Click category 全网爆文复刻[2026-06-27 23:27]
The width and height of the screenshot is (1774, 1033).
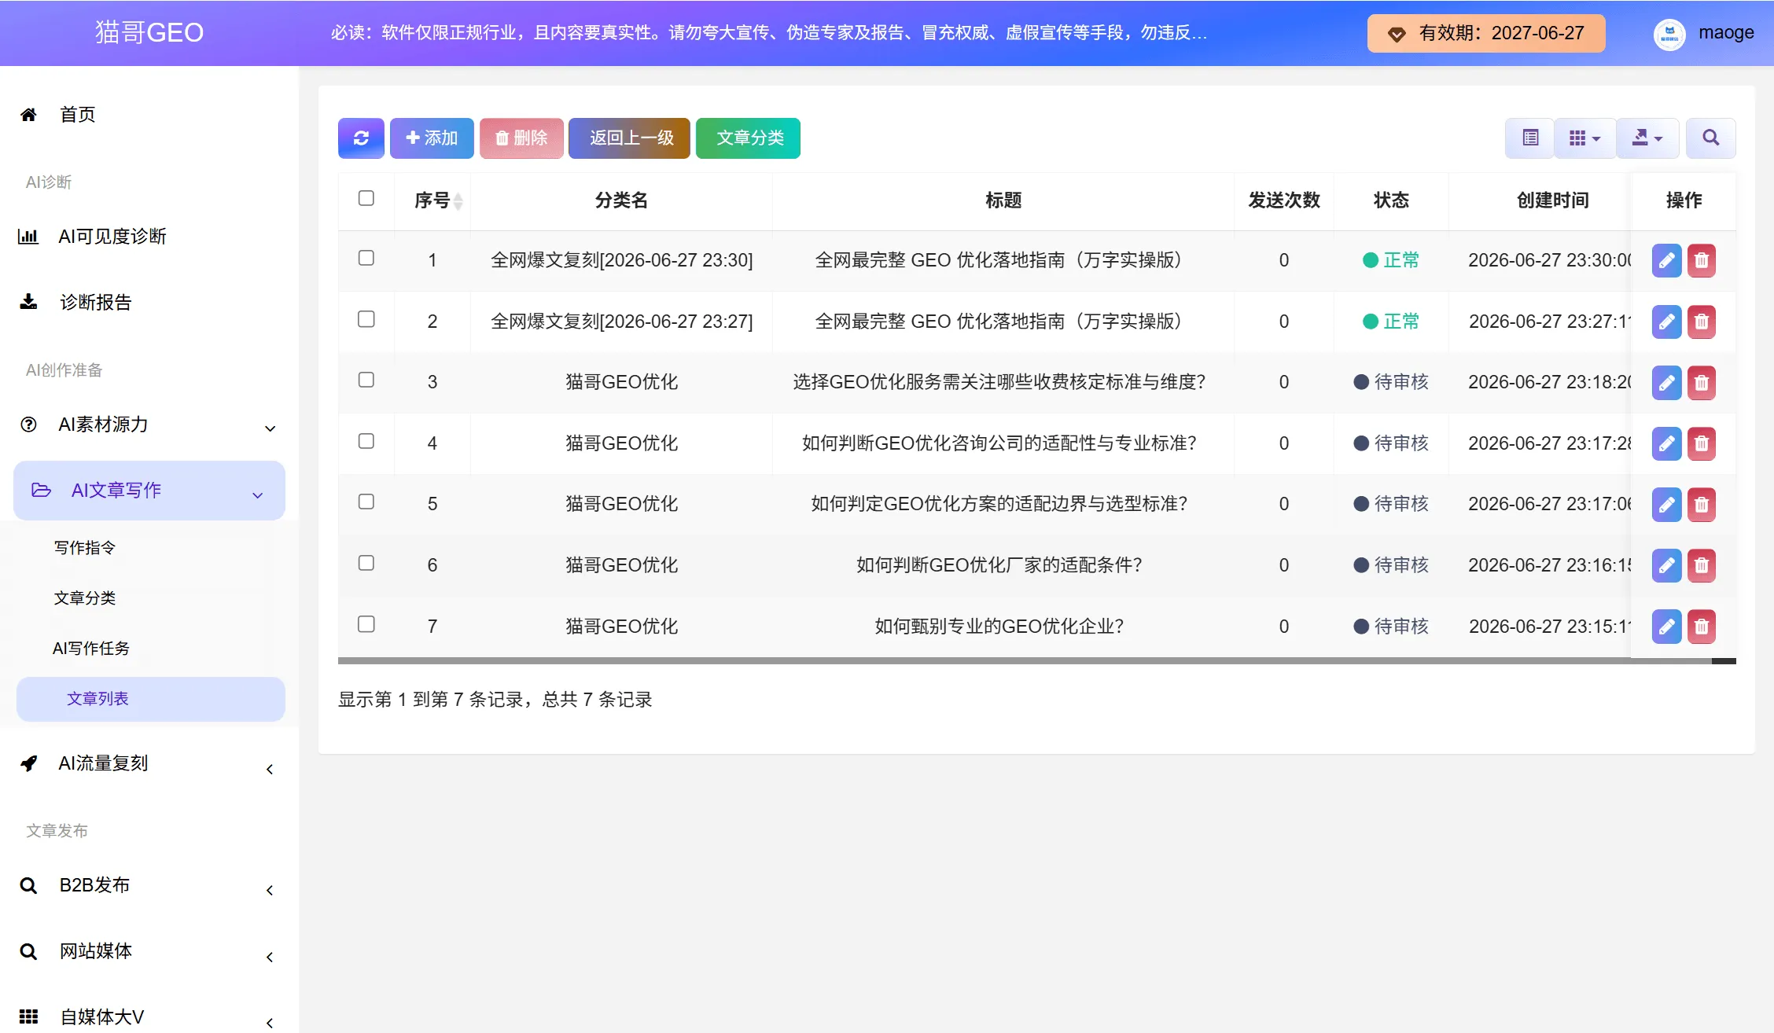pos(621,322)
